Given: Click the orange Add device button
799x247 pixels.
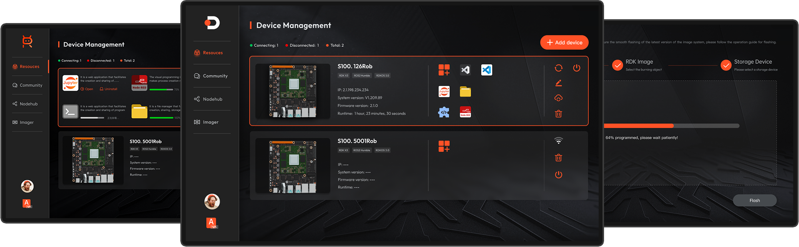Looking at the screenshot, I should [x=564, y=43].
